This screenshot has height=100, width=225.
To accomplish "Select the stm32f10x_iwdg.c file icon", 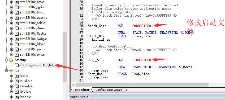I will tap(17, 39).
